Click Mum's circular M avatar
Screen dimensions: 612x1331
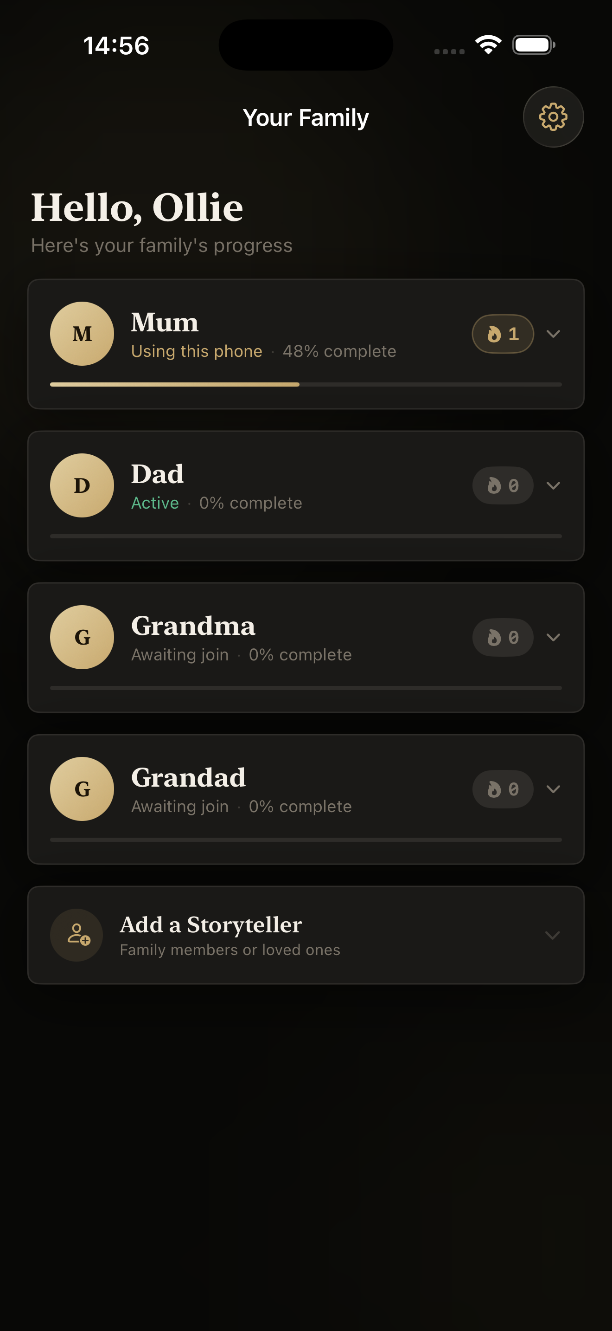pyautogui.click(x=82, y=334)
